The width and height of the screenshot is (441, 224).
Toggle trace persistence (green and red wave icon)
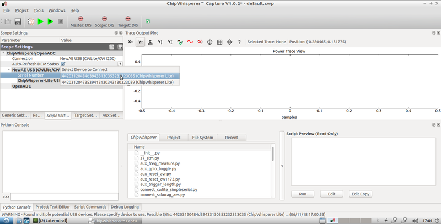(x=180, y=42)
